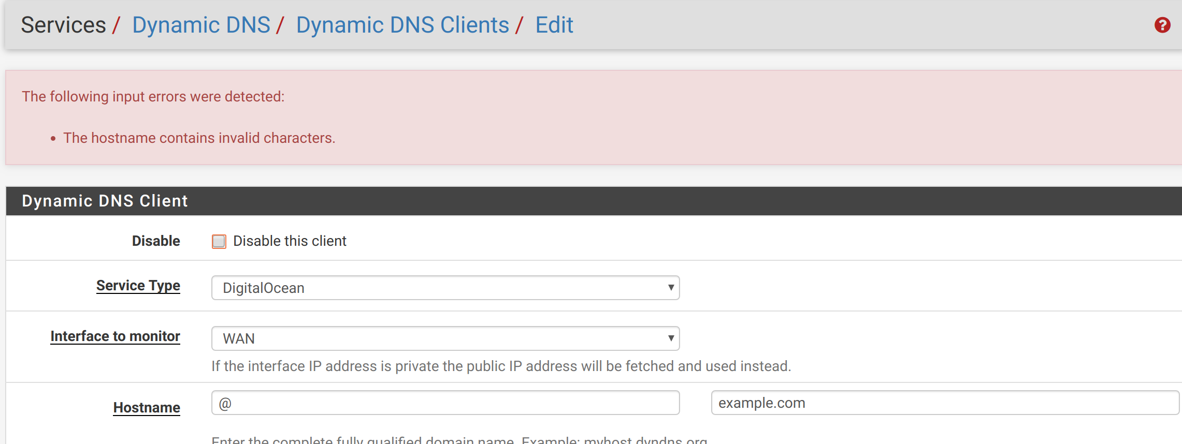Select the hostname invalid characters error message
Image resolution: width=1182 pixels, height=444 pixels.
[199, 138]
